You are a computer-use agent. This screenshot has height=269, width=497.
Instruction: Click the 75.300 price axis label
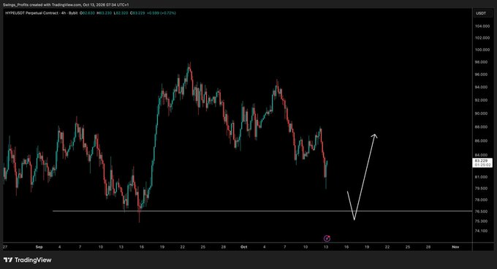pyautogui.click(x=481, y=221)
